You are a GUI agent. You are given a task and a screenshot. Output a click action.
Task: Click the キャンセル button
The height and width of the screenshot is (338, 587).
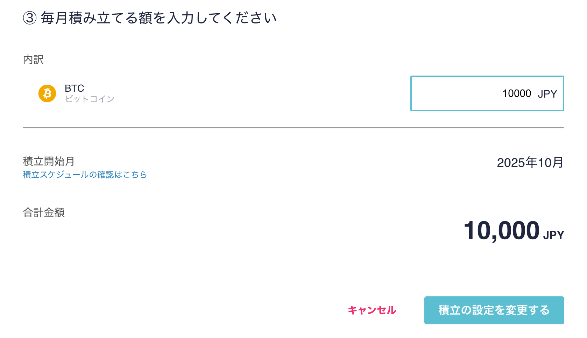point(372,310)
